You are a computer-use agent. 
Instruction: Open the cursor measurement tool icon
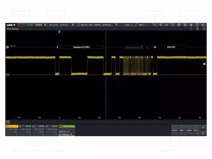pyautogui.click(x=154, y=25)
